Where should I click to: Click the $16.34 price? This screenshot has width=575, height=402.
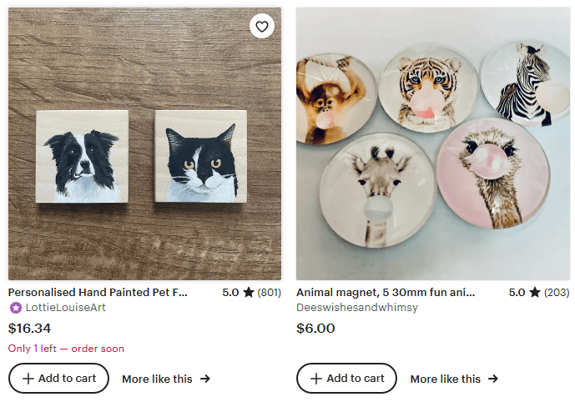[x=29, y=328]
